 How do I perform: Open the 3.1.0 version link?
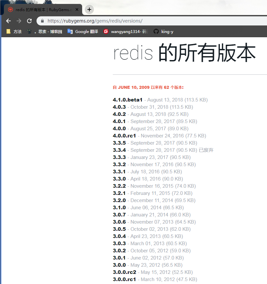[119, 207]
